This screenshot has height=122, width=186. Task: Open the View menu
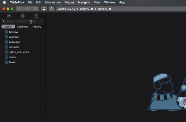coord(97,2)
